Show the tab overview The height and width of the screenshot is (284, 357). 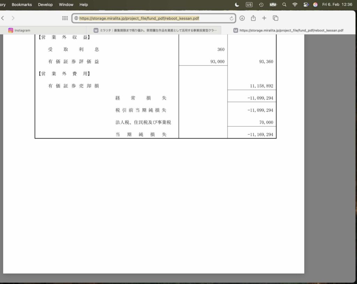tap(275, 18)
